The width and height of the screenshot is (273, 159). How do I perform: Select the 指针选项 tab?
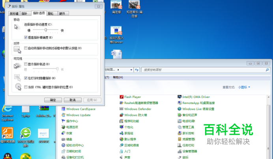(x=39, y=13)
